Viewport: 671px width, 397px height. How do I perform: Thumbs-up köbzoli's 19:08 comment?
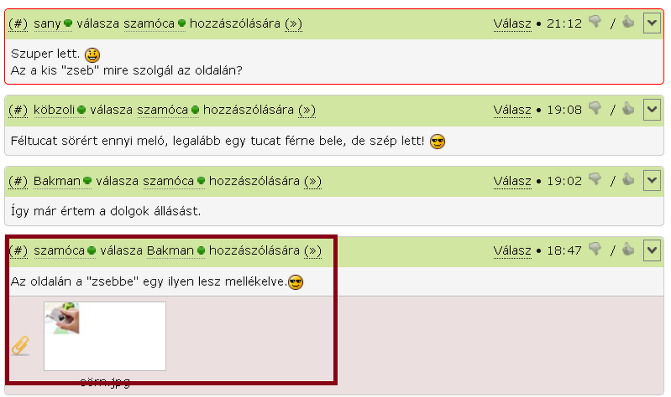(628, 109)
